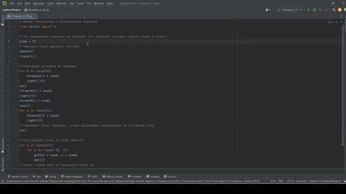
Task: Place cursor on the zoom = 10 line
Action: click(28, 41)
